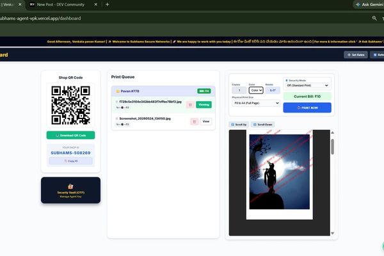Expand the Pavan #778 print job
Viewport: 384px width, 256px height.
click(x=163, y=91)
